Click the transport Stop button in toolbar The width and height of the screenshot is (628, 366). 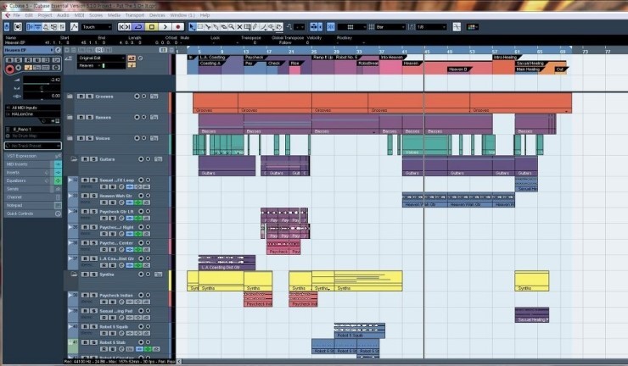[152, 26]
